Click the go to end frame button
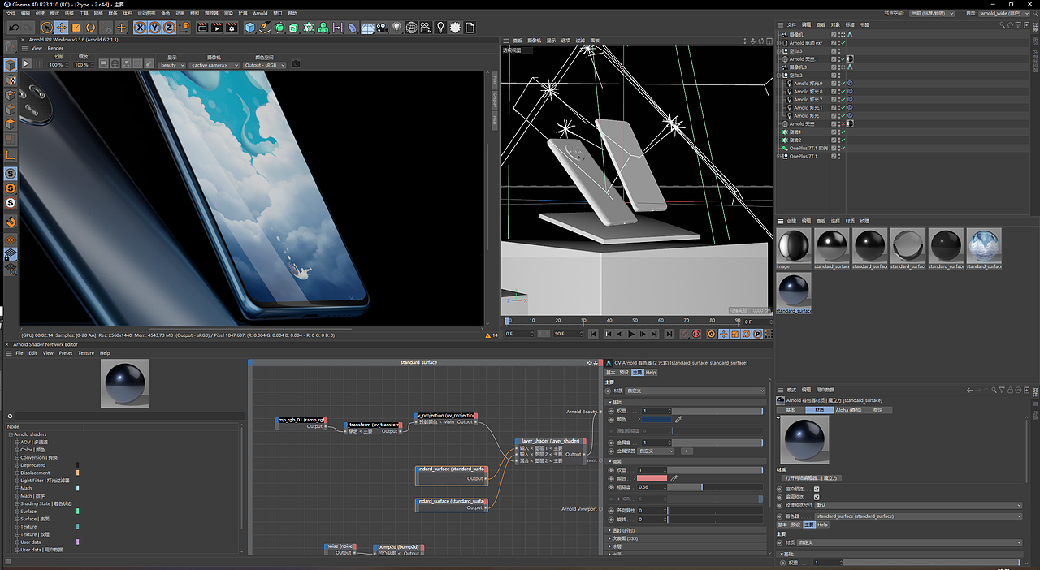The image size is (1040, 570). pyautogui.click(x=669, y=334)
